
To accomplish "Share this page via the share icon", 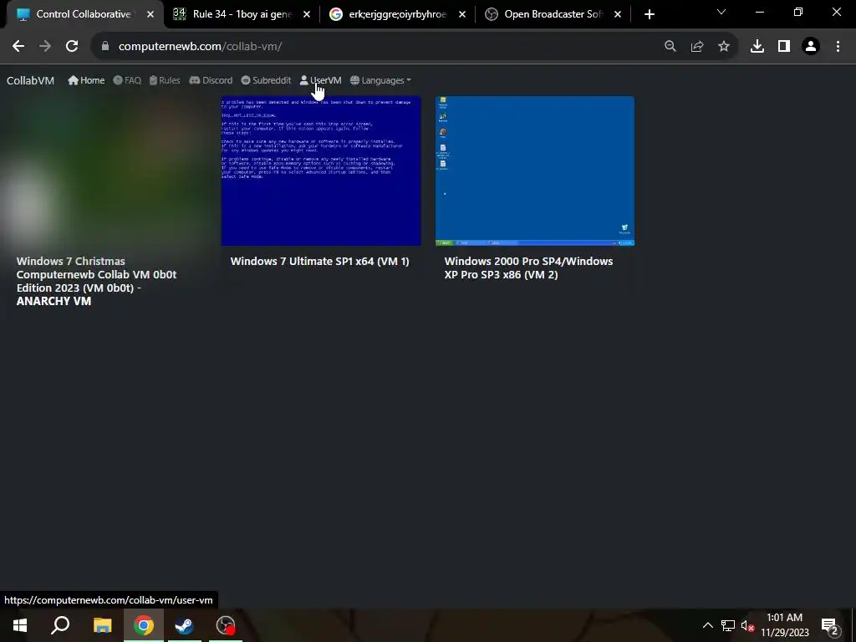I will [x=697, y=47].
